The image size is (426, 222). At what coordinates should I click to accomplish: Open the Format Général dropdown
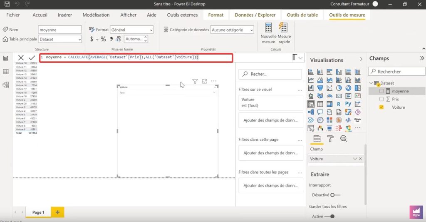point(132,30)
